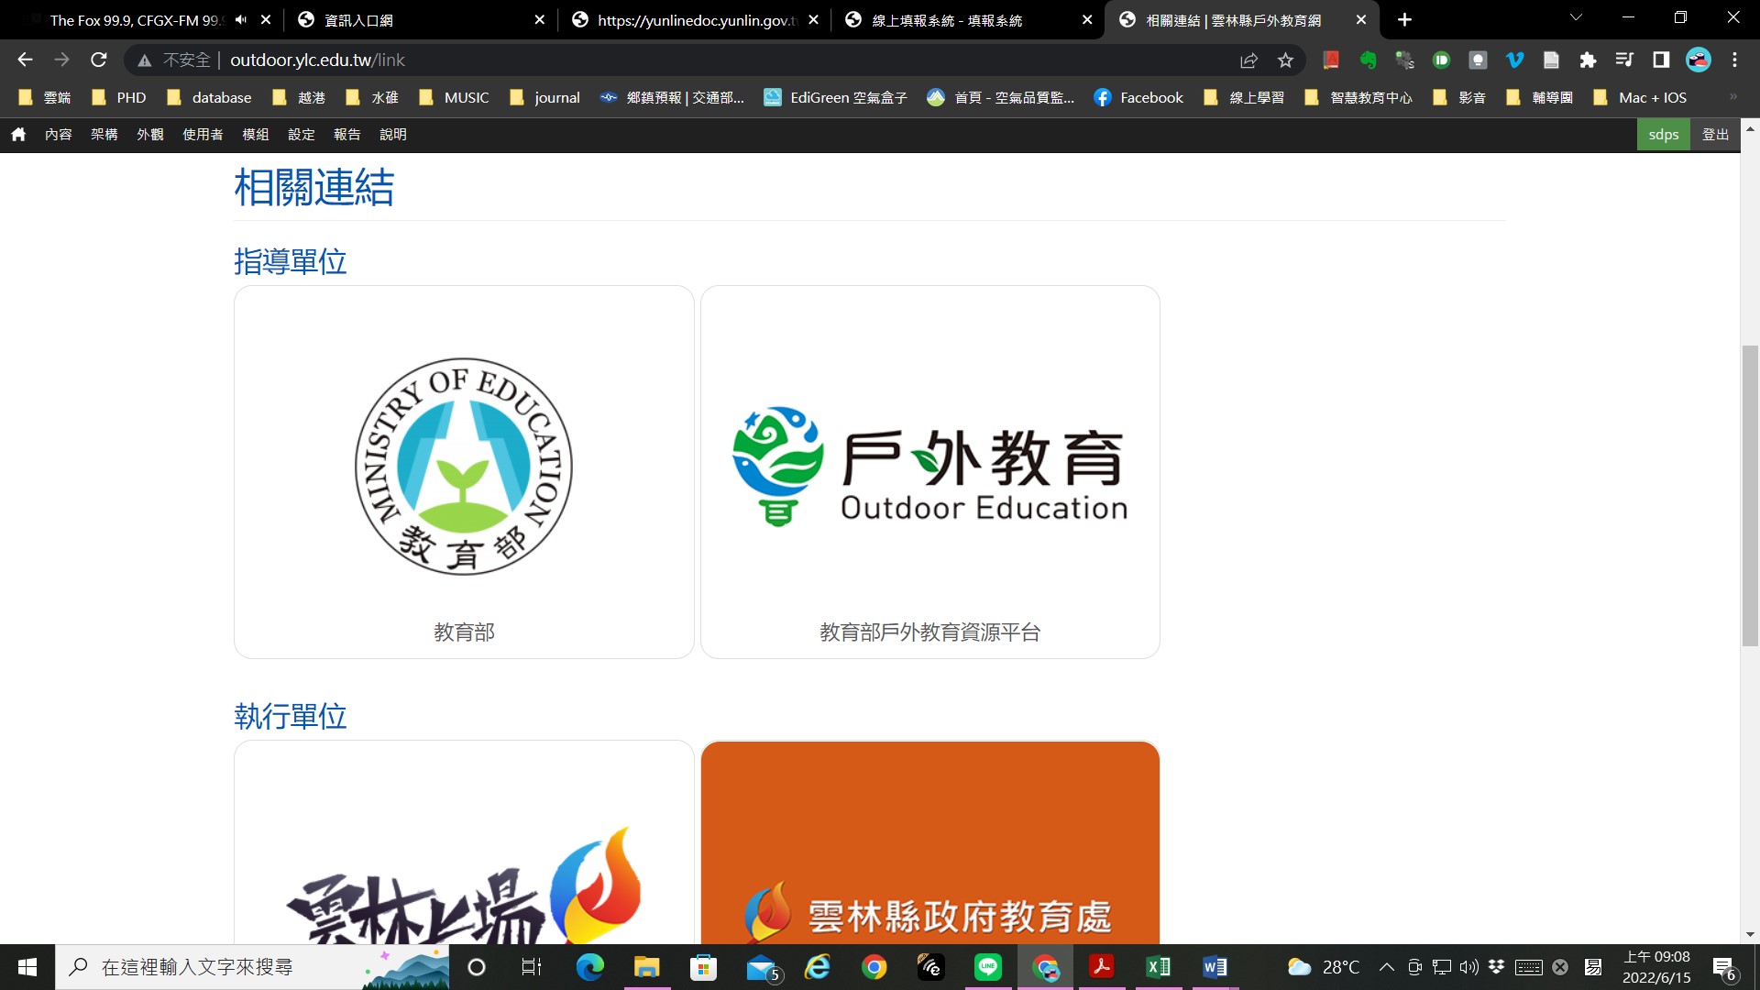Click the site home icon in admin bar
This screenshot has width=1760, height=990.
click(x=18, y=134)
